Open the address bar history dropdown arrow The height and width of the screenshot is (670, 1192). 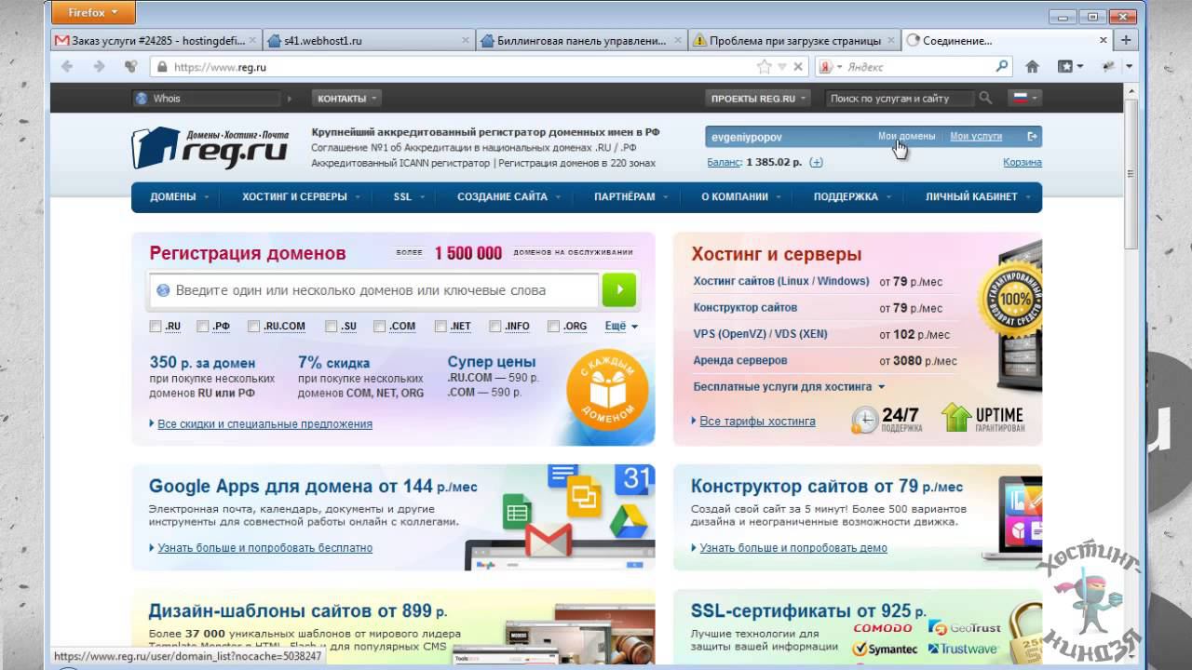point(782,67)
